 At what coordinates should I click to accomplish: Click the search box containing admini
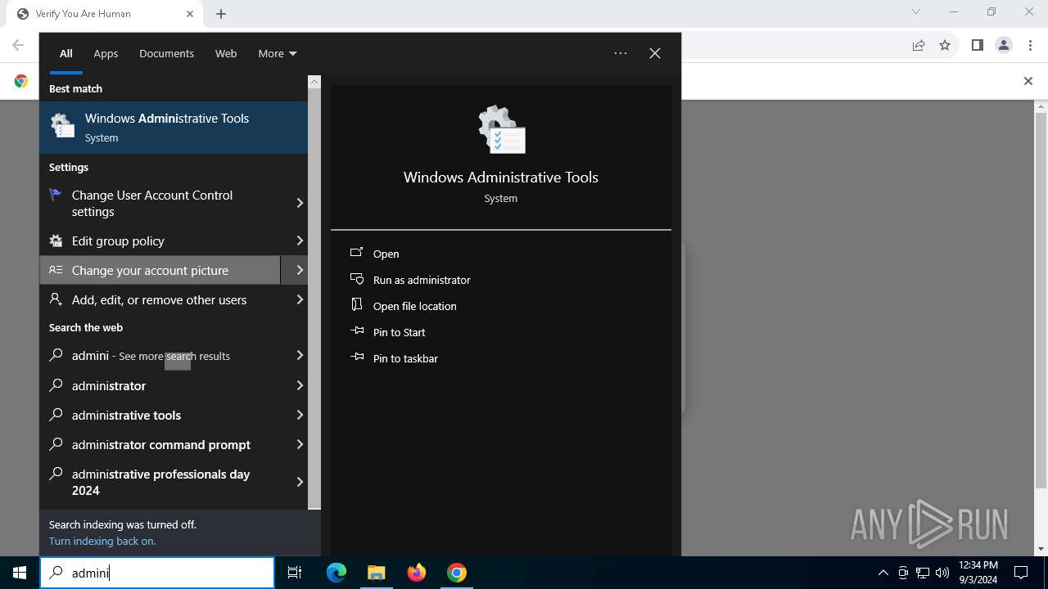point(157,573)
